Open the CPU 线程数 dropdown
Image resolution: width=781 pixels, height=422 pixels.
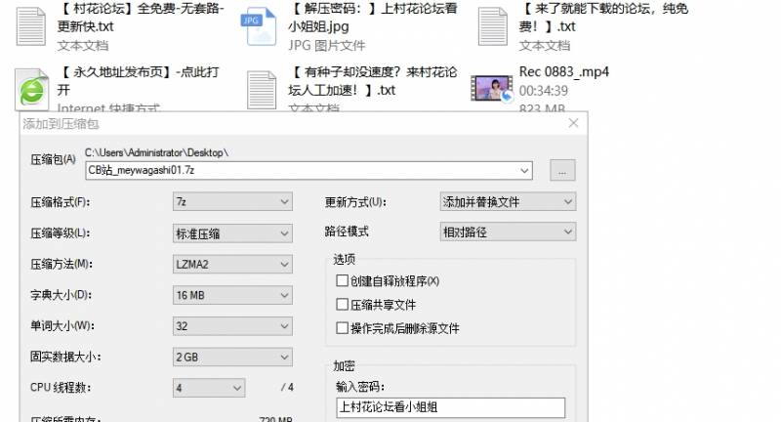click(208, 388)
